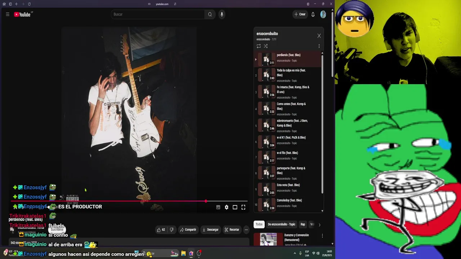The width and height of the screenshot is (461, 259).
Task: Go forward with browser forward arrow
Action: (23, 4)
